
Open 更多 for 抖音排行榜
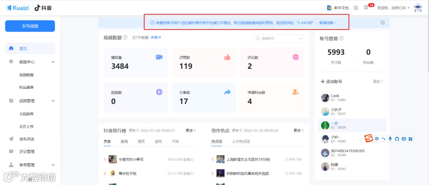(191, 130)
